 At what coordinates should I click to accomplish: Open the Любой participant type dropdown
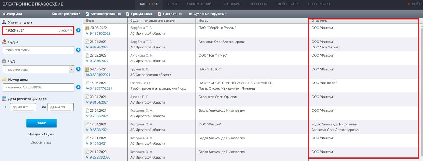pos(66,30)
